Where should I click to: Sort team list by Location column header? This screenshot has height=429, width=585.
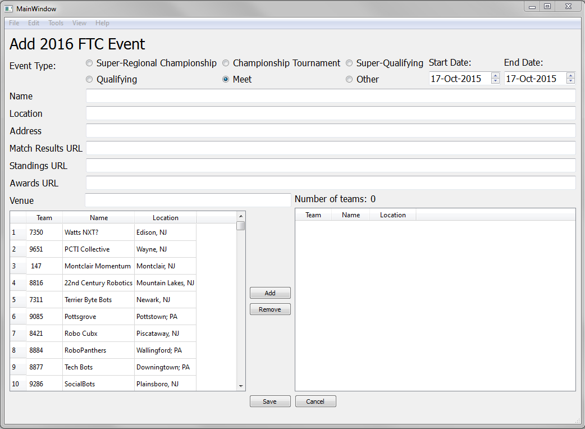pyautogui.click(x=165, y=218)
